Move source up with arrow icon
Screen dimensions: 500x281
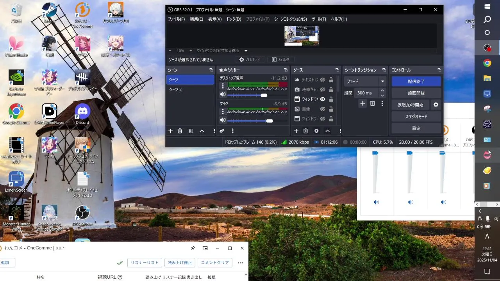tap(327, 131)
